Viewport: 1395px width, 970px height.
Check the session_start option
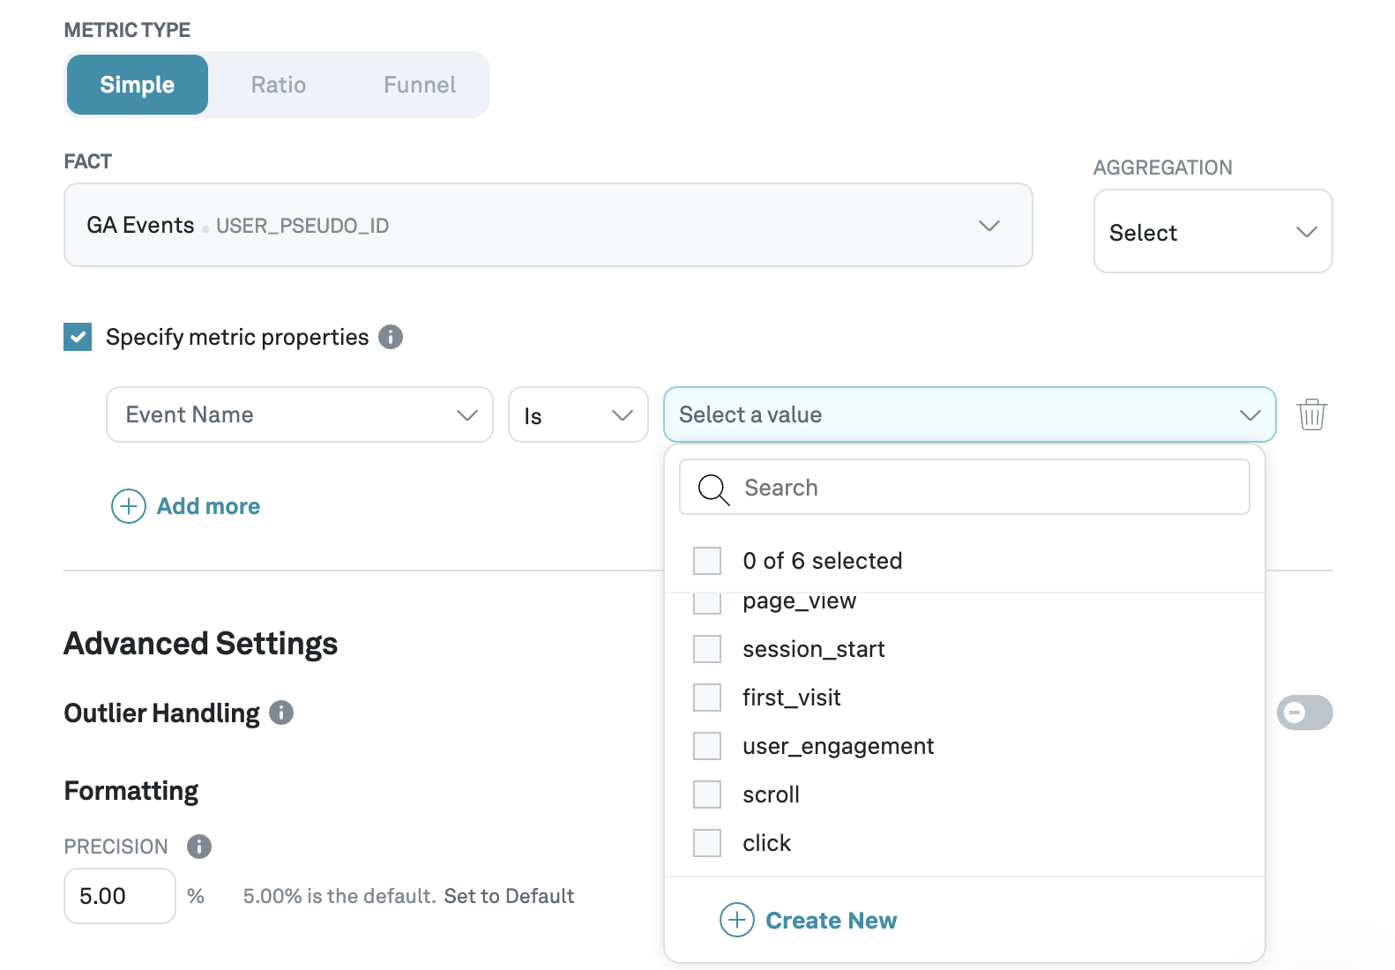(x=707, y=649)
